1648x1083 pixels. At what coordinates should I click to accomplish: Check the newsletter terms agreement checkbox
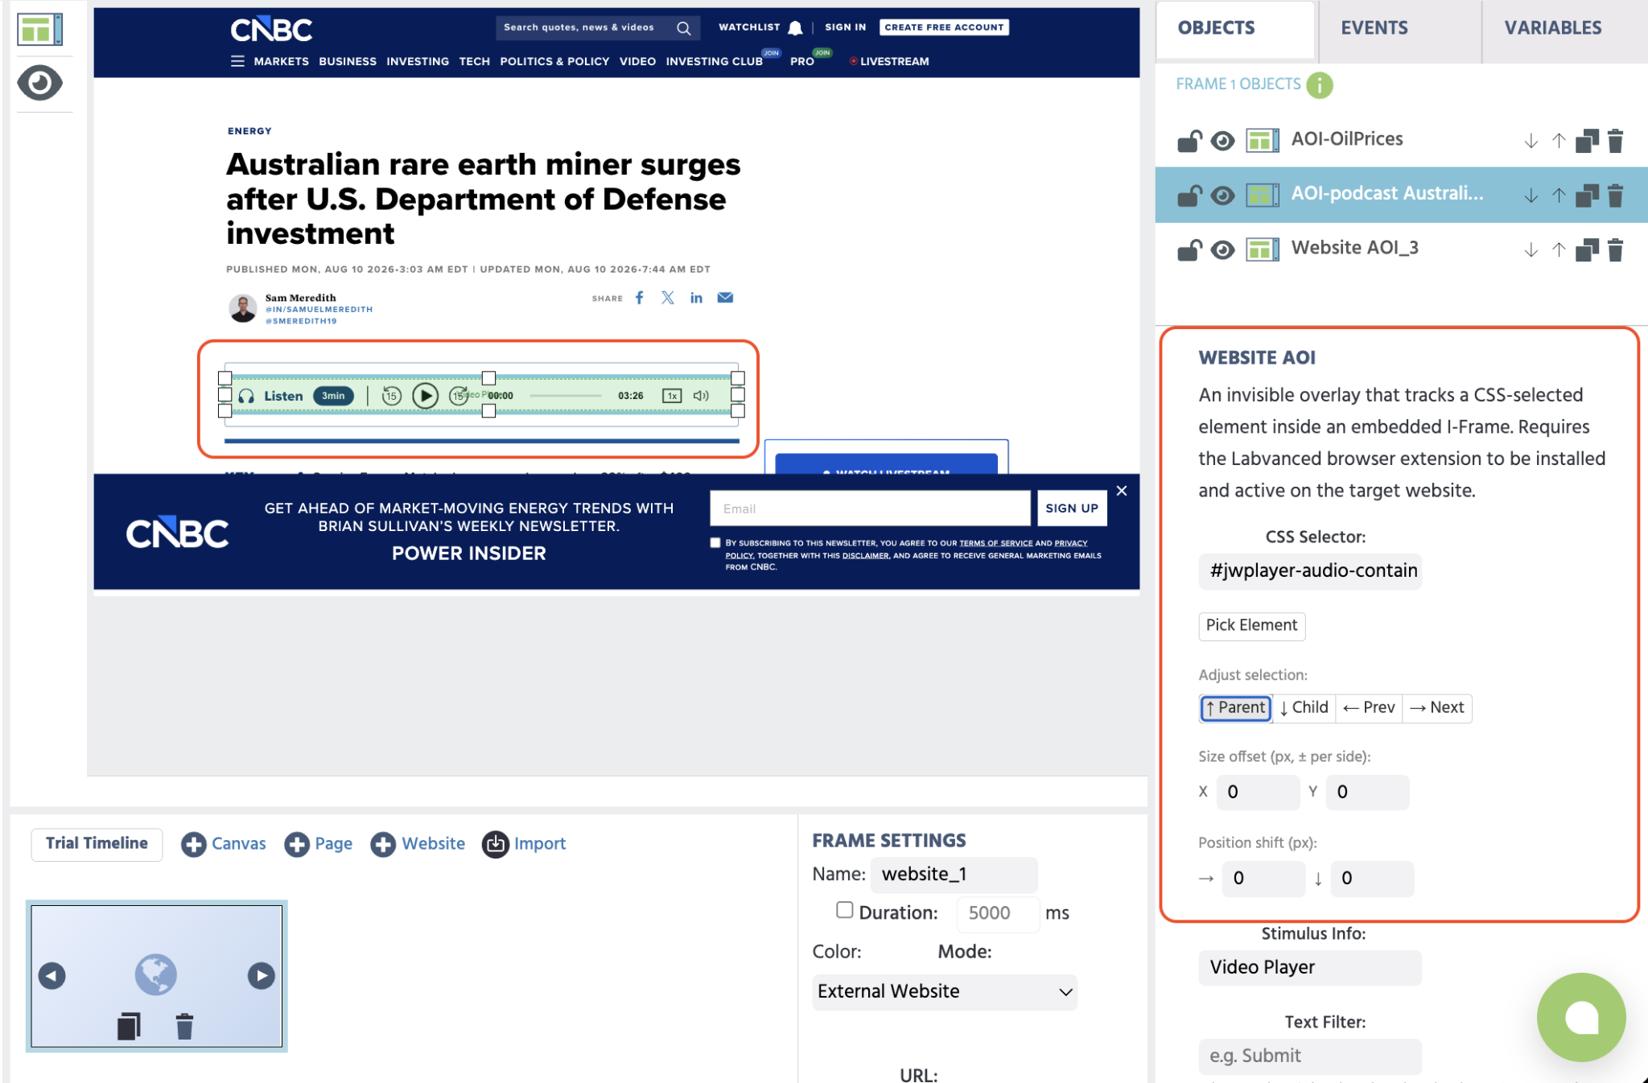click(715, 543)
